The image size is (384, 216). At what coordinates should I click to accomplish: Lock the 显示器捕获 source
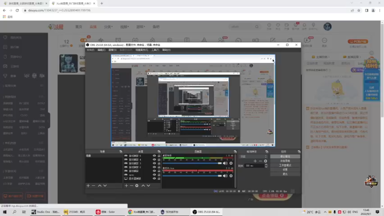click(159, 179)
